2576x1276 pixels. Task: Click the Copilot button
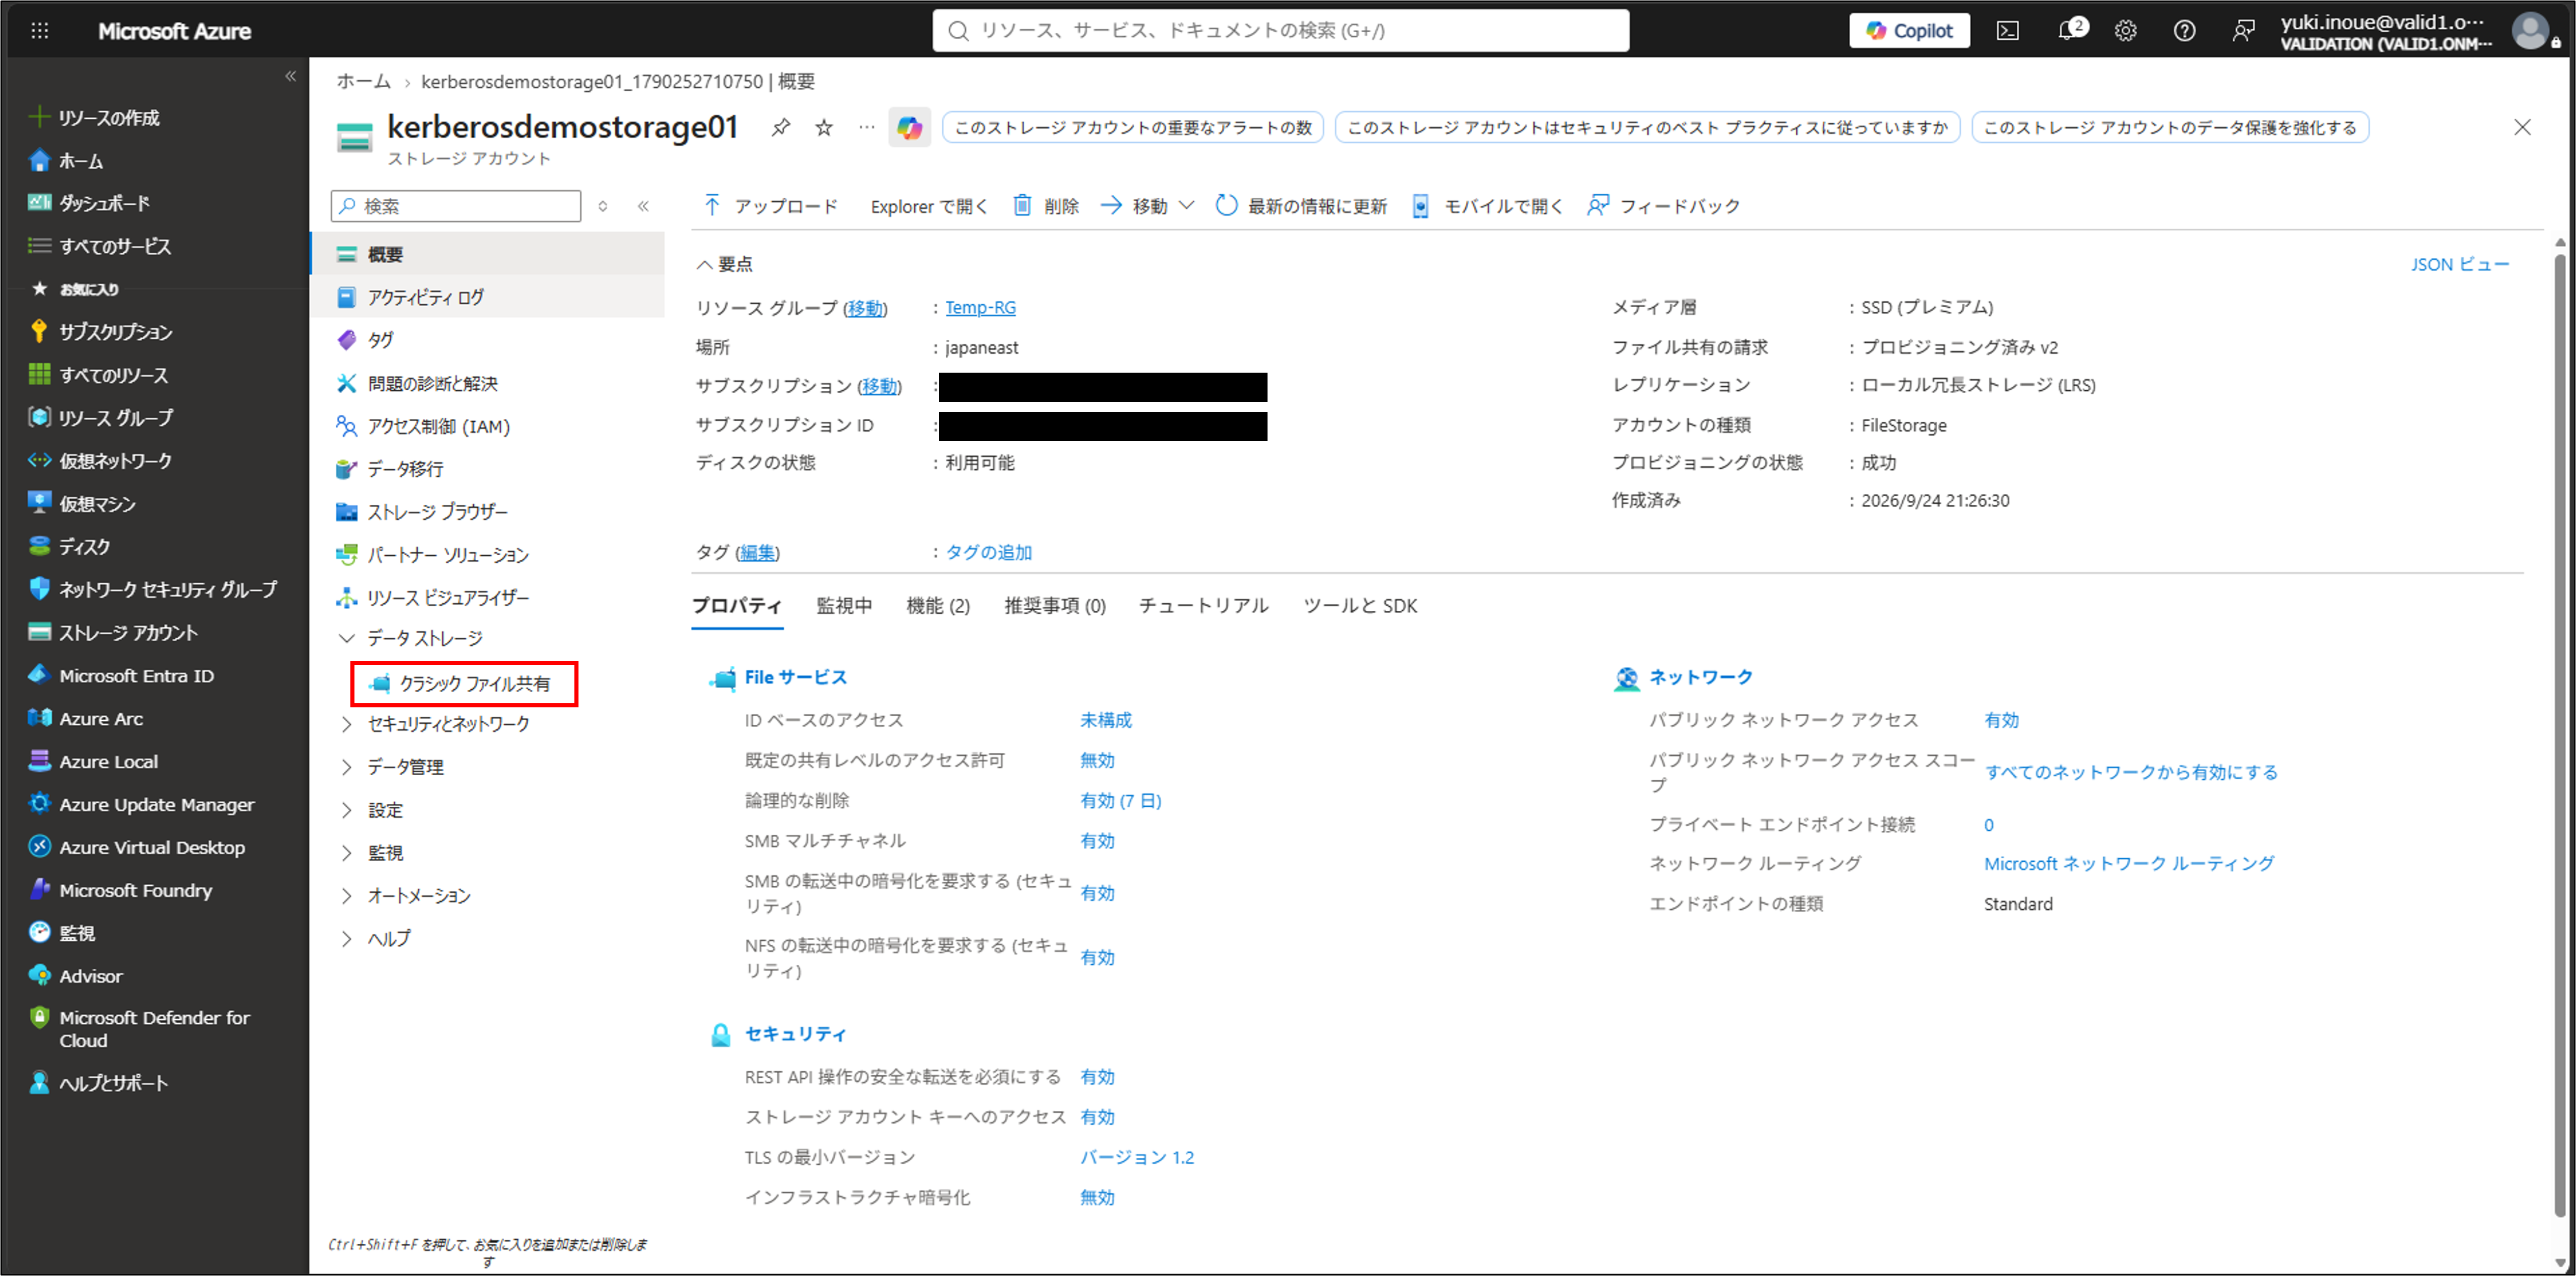tap(1909, 31)
